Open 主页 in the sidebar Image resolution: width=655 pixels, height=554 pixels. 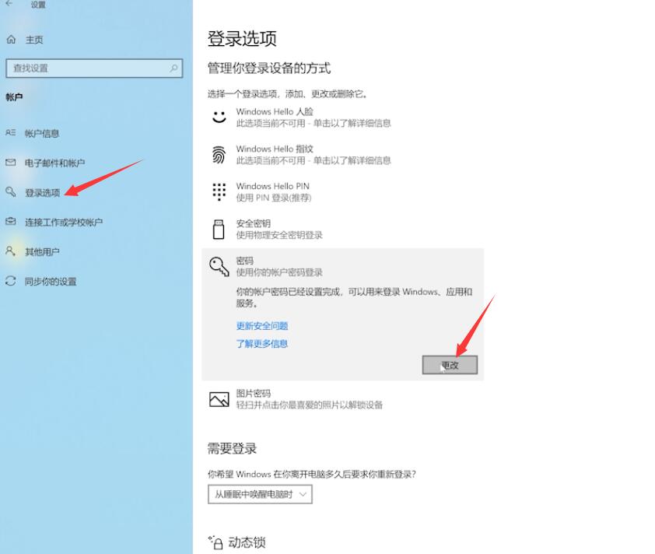tap(34, 40)
